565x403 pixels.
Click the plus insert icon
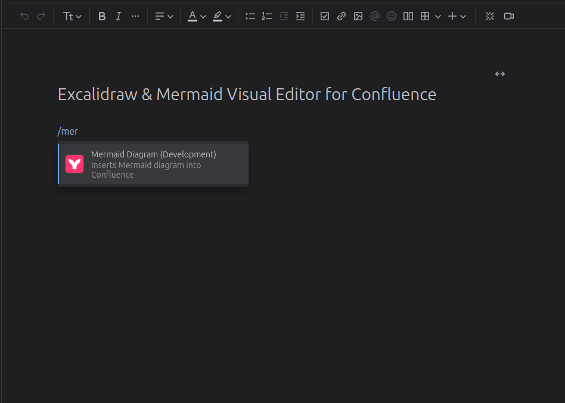[452, 16]
